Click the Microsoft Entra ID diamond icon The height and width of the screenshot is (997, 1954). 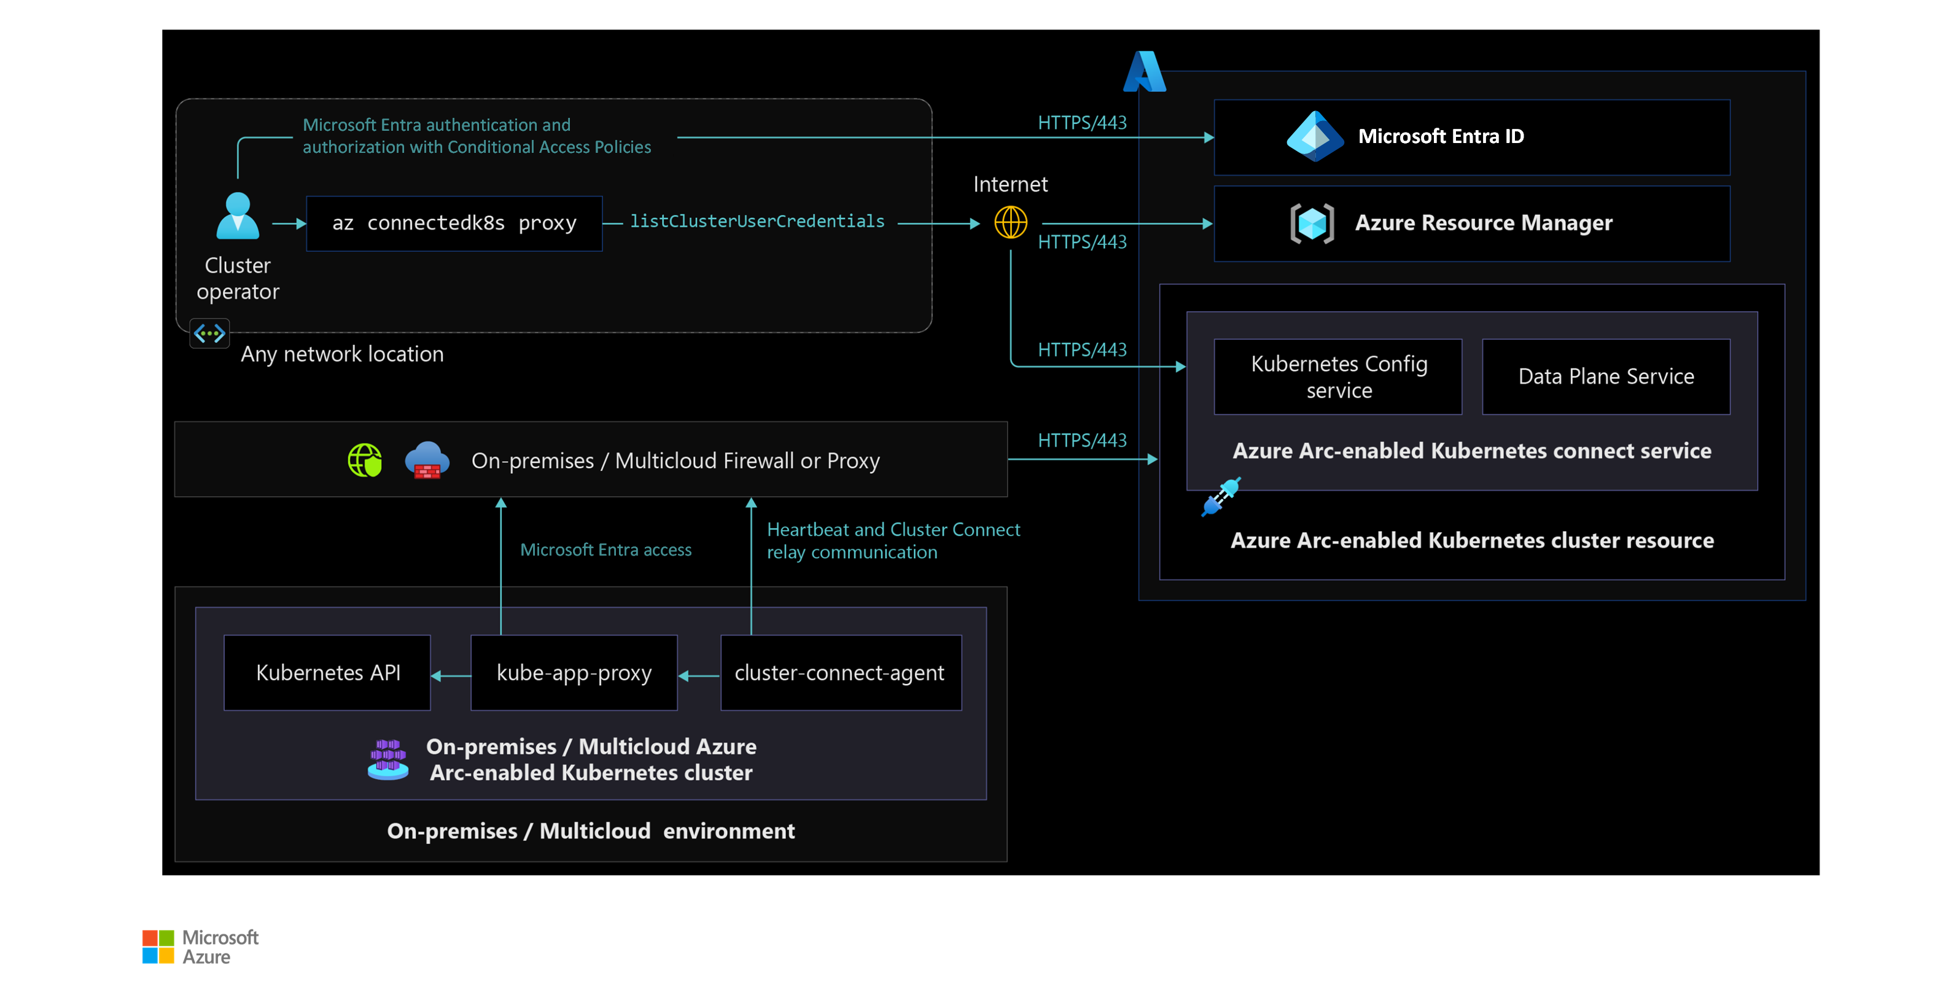point(1315,136)
